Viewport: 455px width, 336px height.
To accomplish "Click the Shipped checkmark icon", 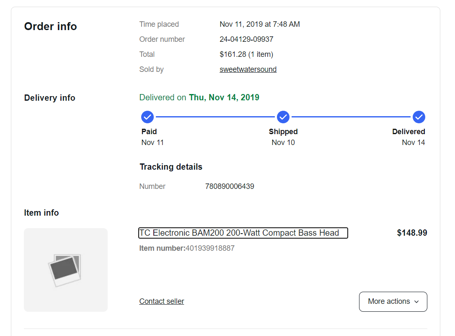I will (x=283, y=117).
